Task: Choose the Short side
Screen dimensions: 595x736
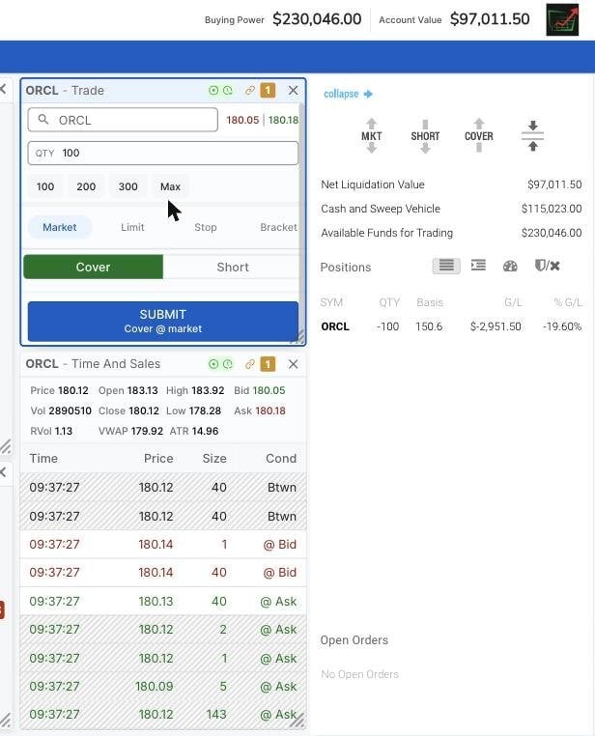Action: click(x=232, y=268)
